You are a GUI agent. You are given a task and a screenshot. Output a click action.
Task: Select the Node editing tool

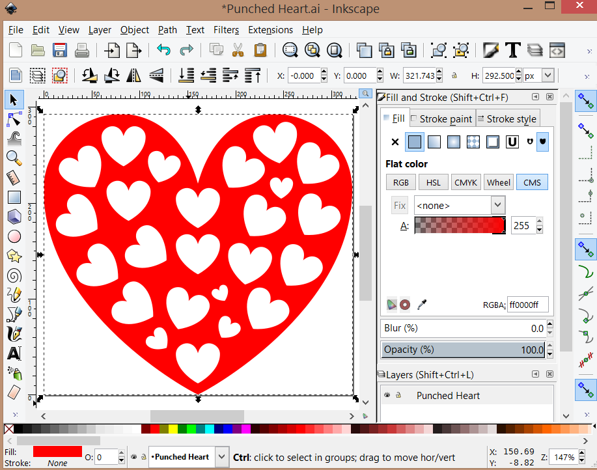click(14, 119)
